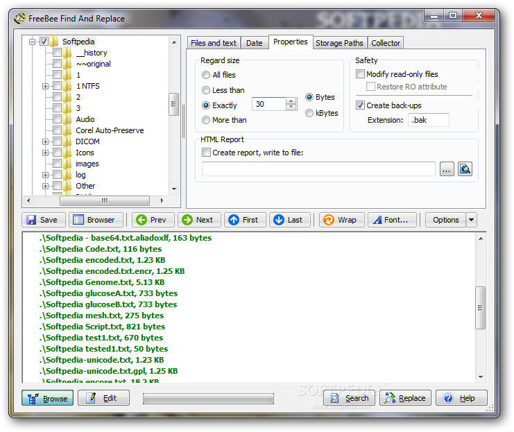Click the Replace A-to-B icon
514x432 pixels.
tap(390, 397)
